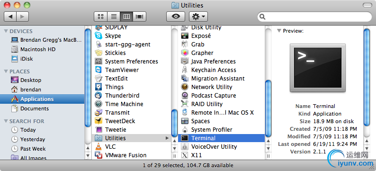Select the TextEdit icon
The image size is (376, 171).
tap(98, 79)
